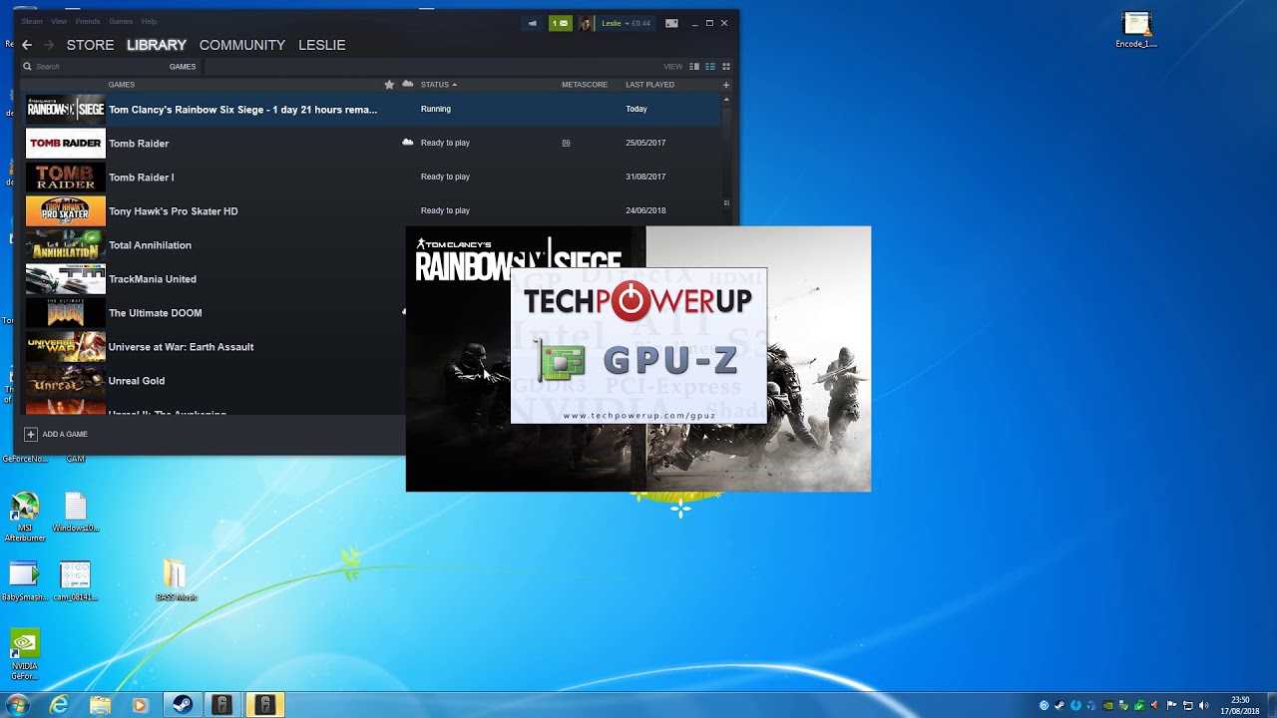Open the Windows Start button
1277x718 pixels.
(17, 705)
